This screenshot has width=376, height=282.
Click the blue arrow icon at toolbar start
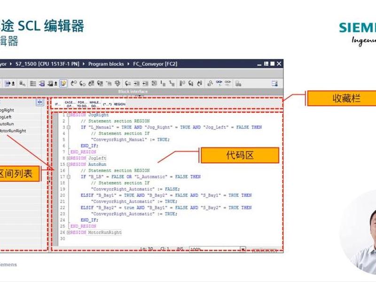pyautogui.click(x=8, y=84)
